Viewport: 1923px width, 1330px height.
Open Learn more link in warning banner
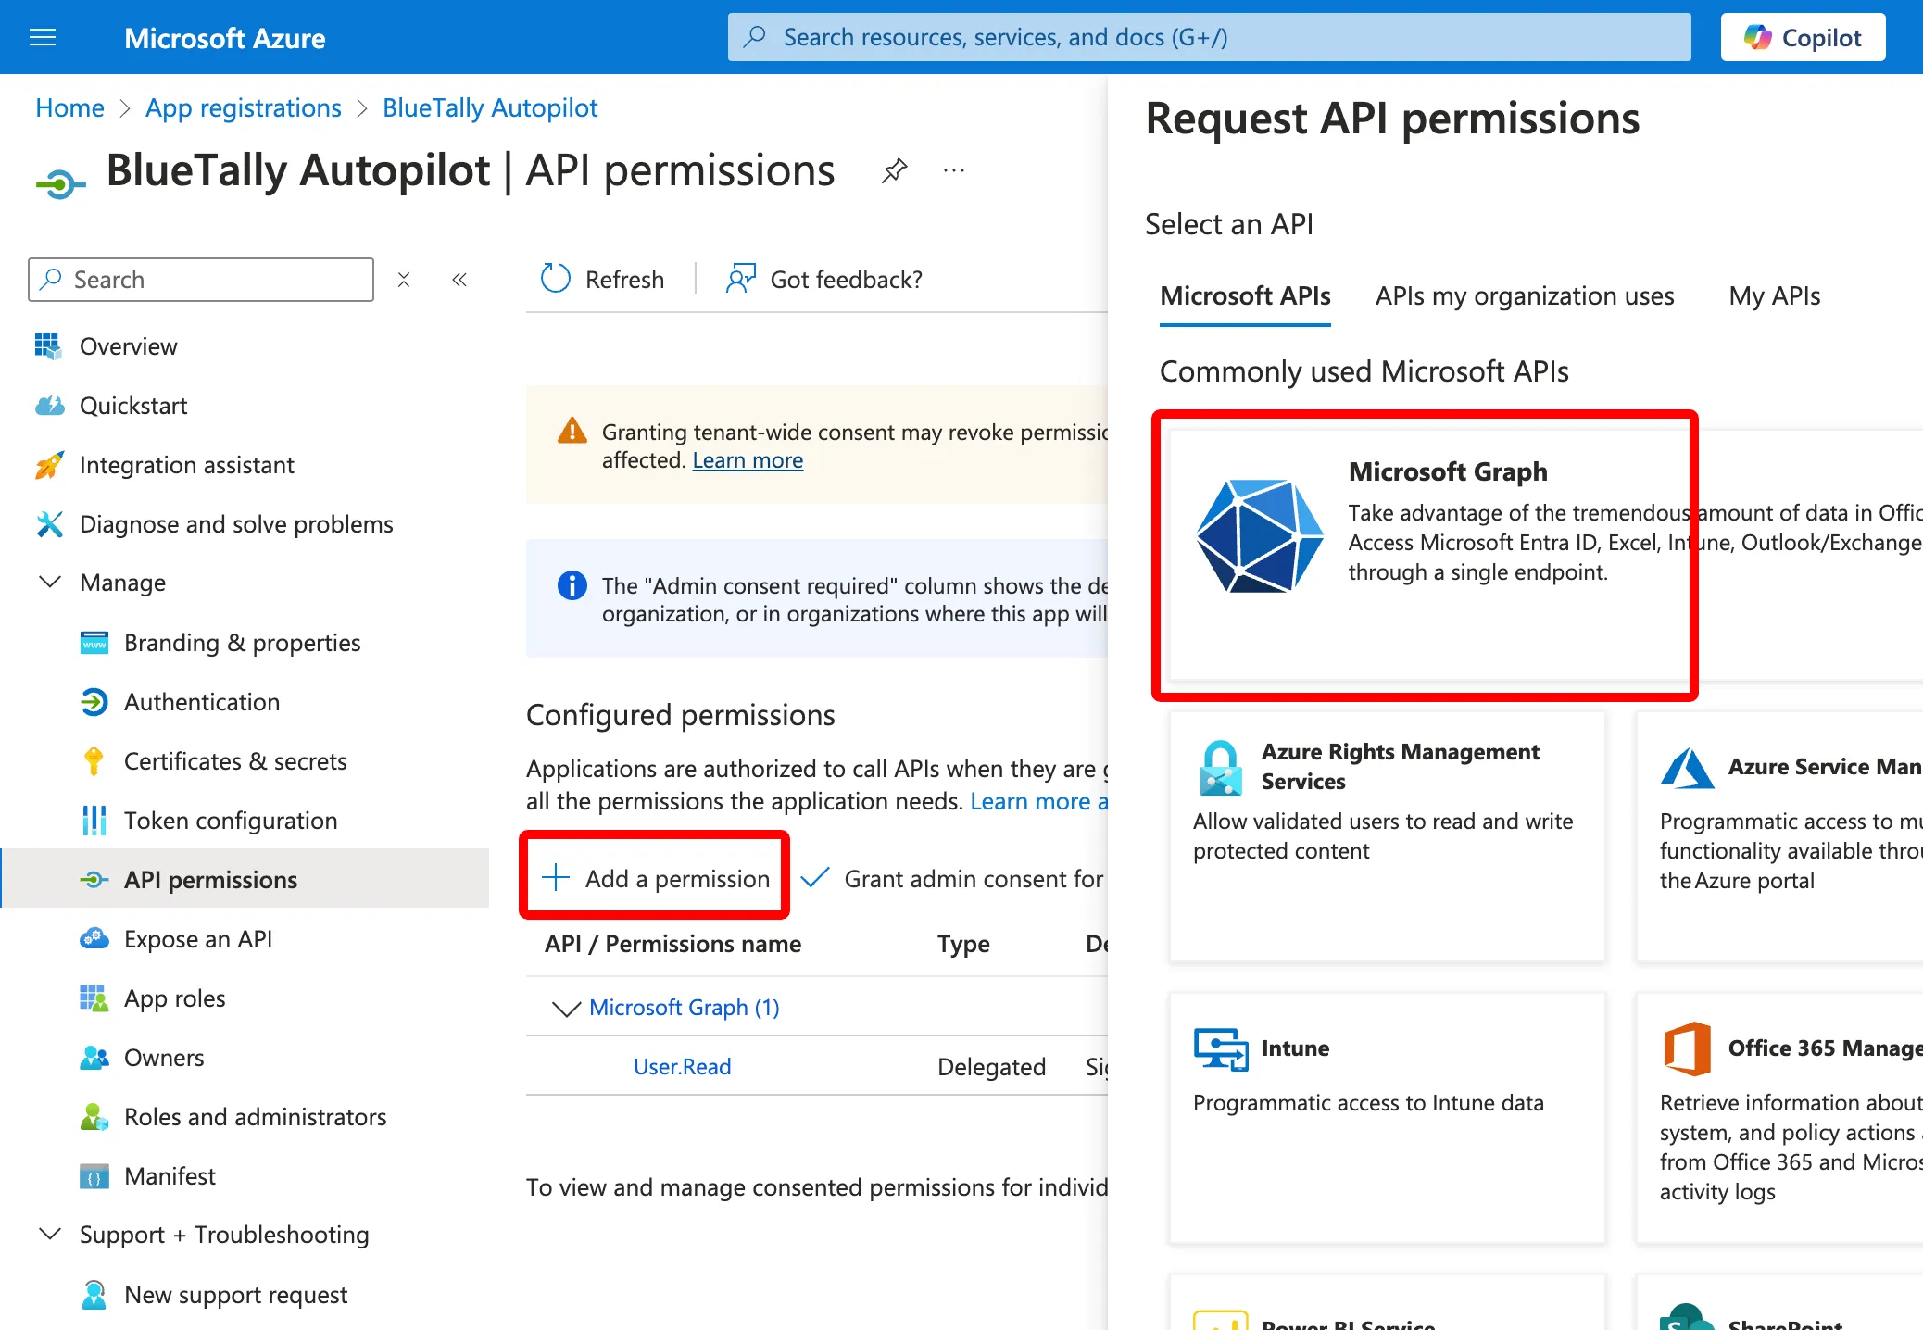point(748,460)
